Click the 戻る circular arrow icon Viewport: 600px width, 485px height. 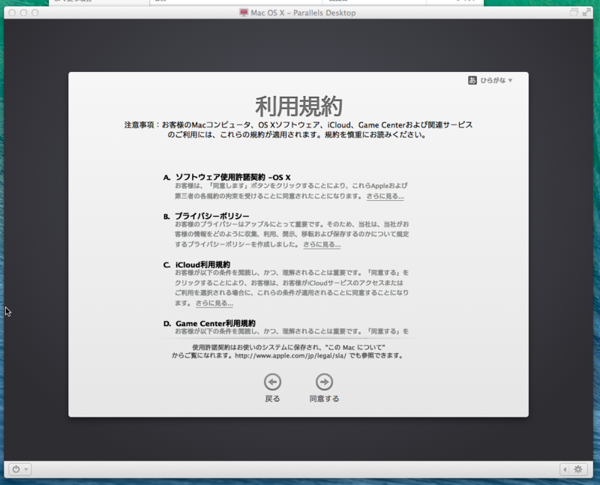coord(271,382)
